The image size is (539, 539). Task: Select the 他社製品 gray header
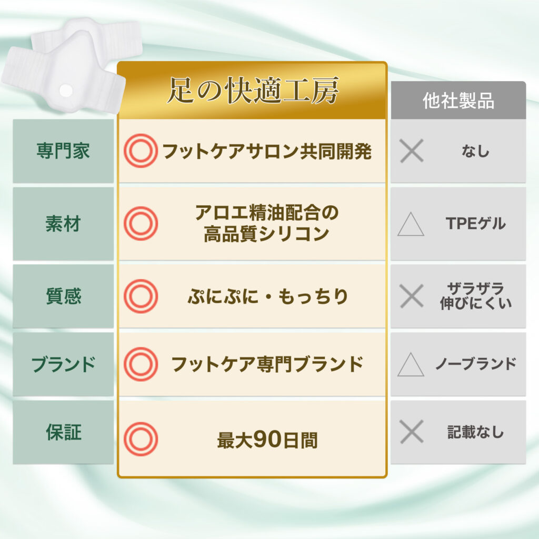tap(458, 101)
